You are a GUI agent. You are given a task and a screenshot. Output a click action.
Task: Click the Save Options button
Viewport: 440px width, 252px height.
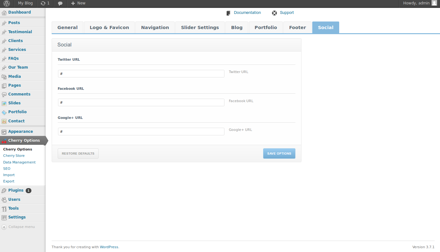[x=279, y=154]
